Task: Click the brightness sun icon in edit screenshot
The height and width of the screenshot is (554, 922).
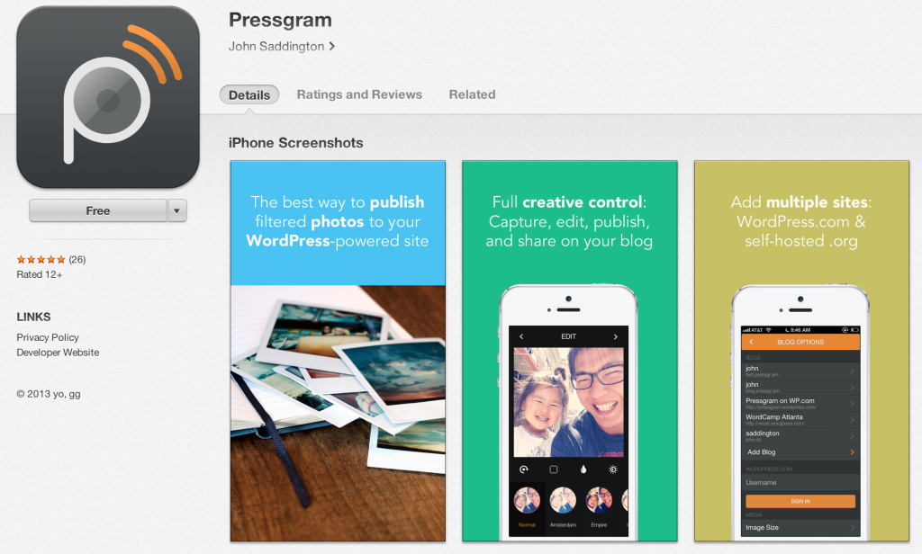Action: [612, 469]
